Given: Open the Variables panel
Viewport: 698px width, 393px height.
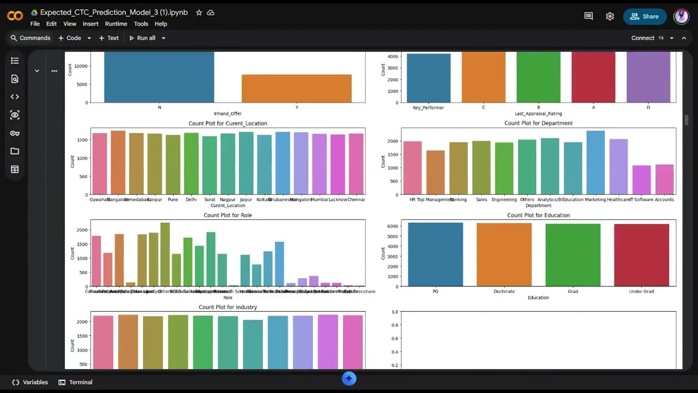Looking at the screenshot, I should 30,382.
